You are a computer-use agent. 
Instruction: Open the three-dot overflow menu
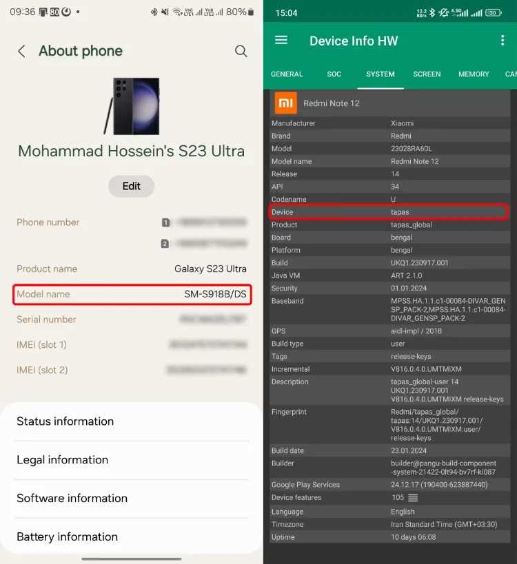point(502,41)
